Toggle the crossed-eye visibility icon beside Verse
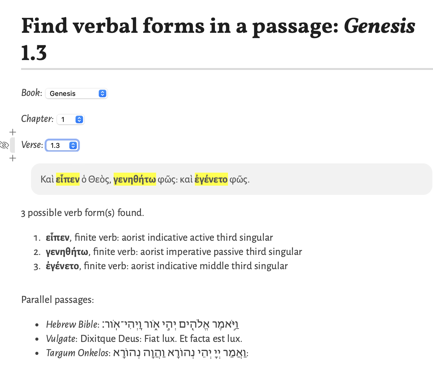Viewport: 433px width, 375px height. 4,145
